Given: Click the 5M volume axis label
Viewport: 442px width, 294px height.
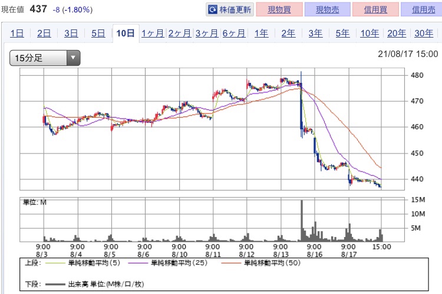Looking at the screenshot, I should (x=416, y=228).
